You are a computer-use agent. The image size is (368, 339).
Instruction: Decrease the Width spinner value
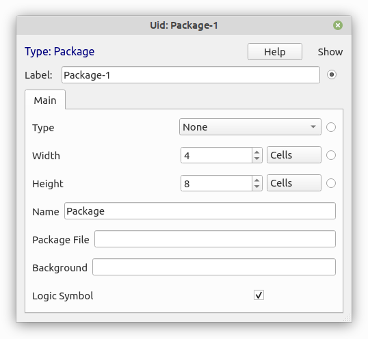point(257,159)
